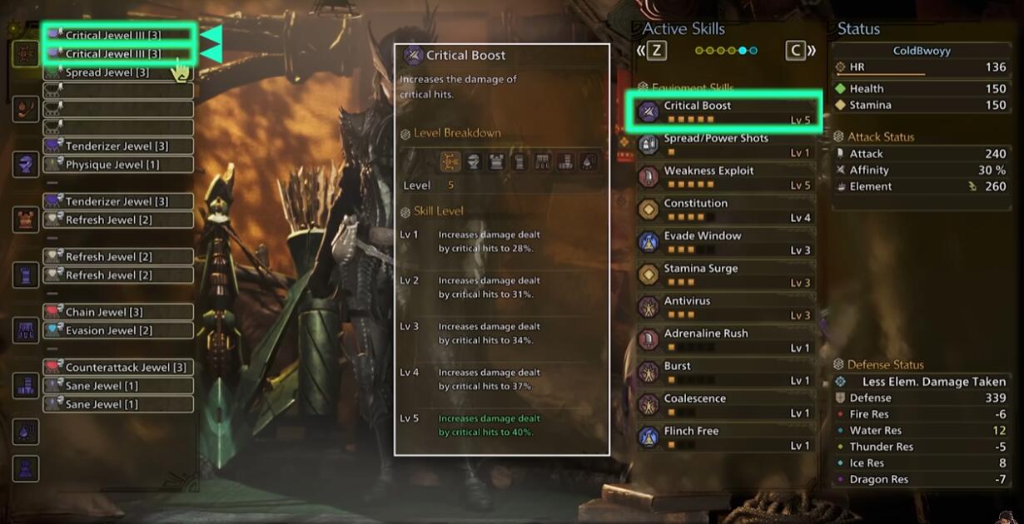Click the Evade Window skill icon

click(x=649, y=242)
